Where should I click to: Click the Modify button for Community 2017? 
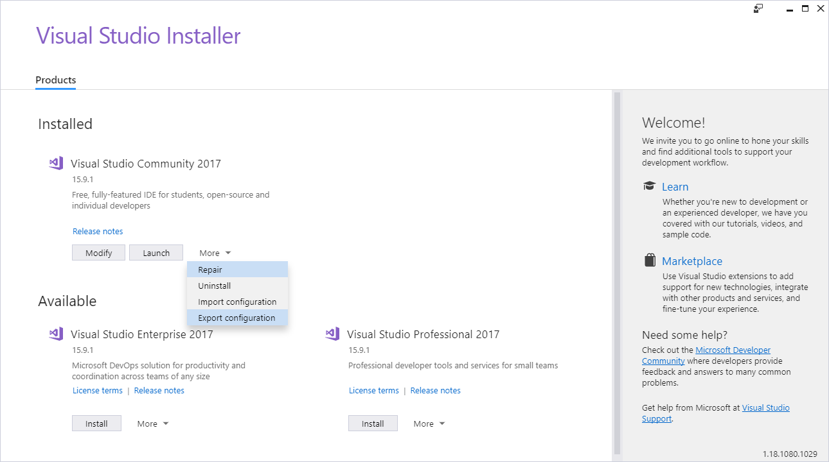point(98,252)
